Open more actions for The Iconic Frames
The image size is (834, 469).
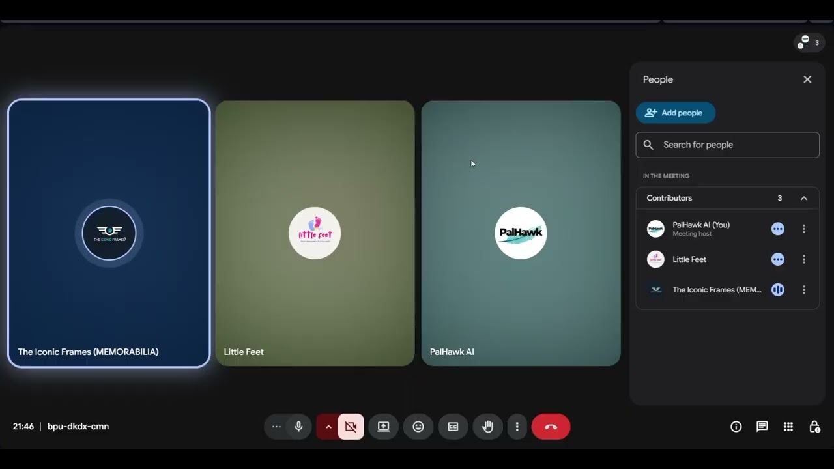pos(804,290)
